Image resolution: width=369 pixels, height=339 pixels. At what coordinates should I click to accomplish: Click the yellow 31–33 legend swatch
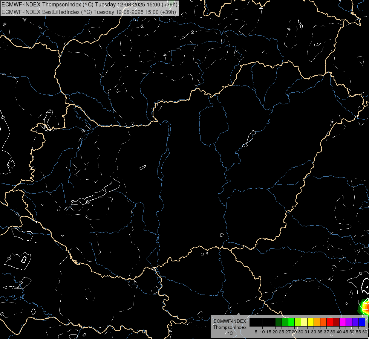pos(311,322)
